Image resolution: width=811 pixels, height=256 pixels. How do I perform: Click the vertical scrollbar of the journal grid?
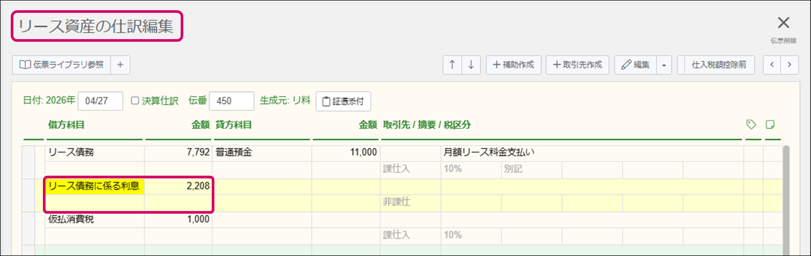(785, 198)
